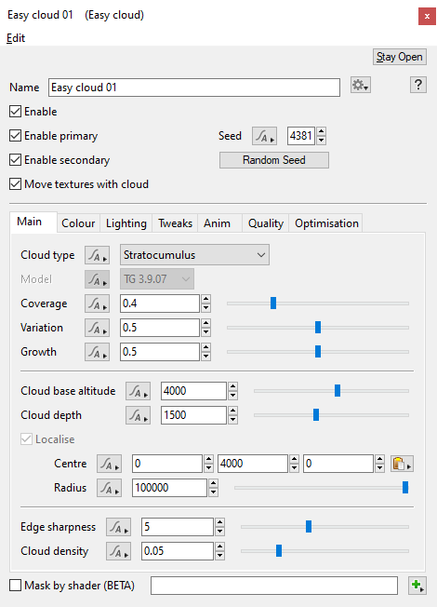Increase Coverage with stepper up arrow
437x607 pixels.
(205, 299)
